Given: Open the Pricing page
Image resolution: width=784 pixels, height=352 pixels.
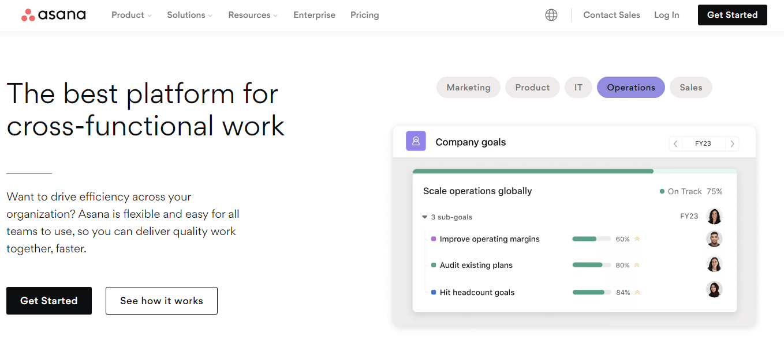Looking at the screenshot, I should tap(364, 15).
